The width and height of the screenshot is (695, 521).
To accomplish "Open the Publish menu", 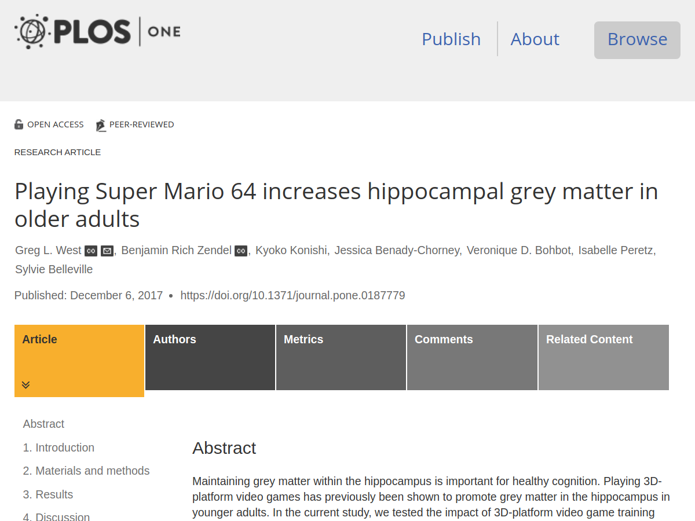I will tap(451, 39).
